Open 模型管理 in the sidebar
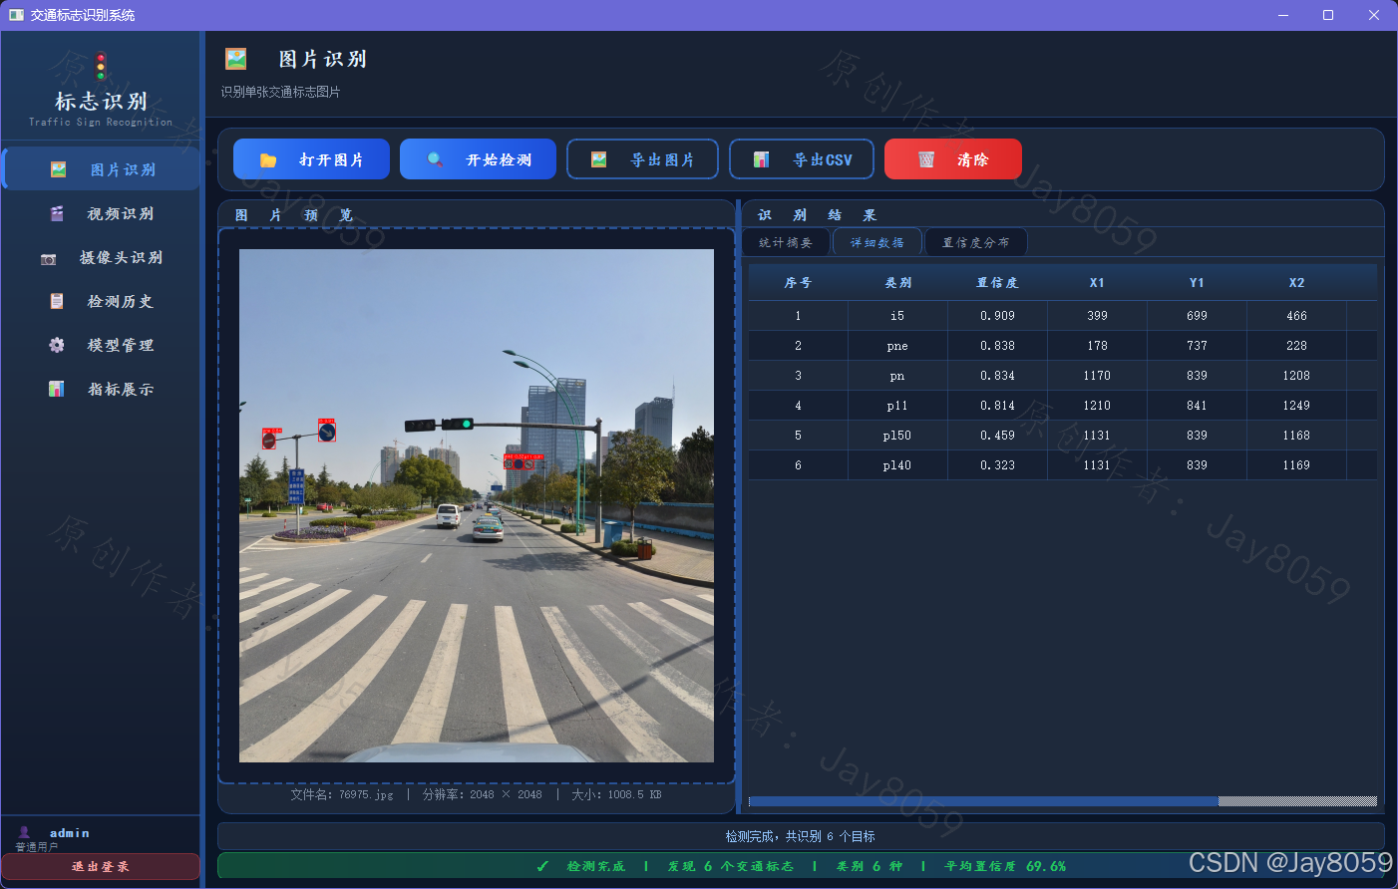The image size is (1398, 889). (102, 345)
